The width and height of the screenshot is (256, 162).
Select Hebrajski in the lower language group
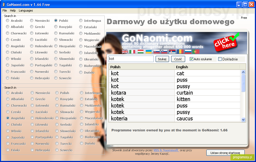(32, 150)
